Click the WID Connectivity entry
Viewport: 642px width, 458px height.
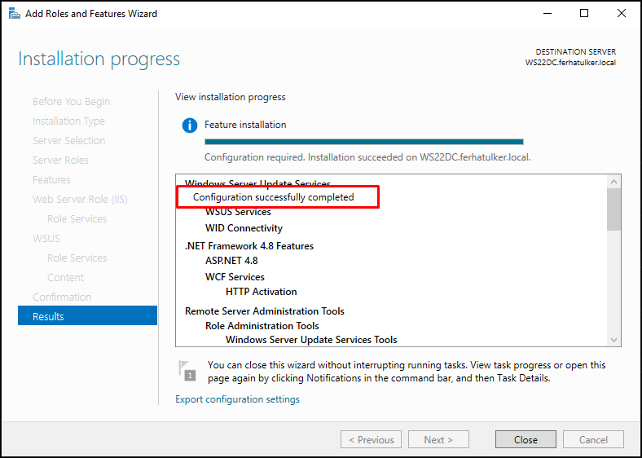pos(244,227)
